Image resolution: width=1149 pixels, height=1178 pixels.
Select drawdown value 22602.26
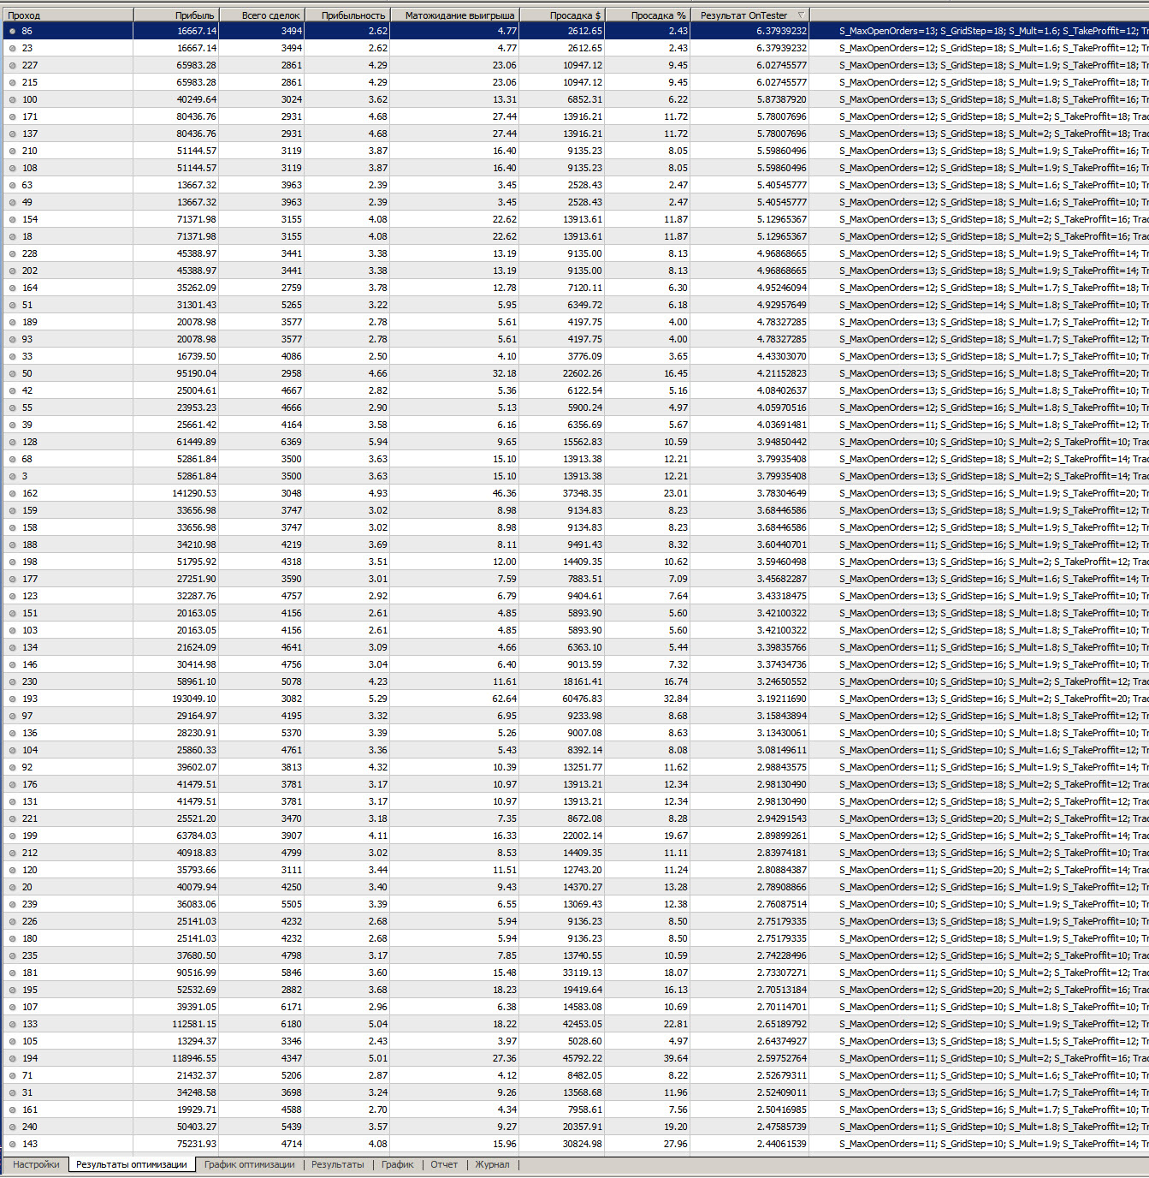click(582, 373)
